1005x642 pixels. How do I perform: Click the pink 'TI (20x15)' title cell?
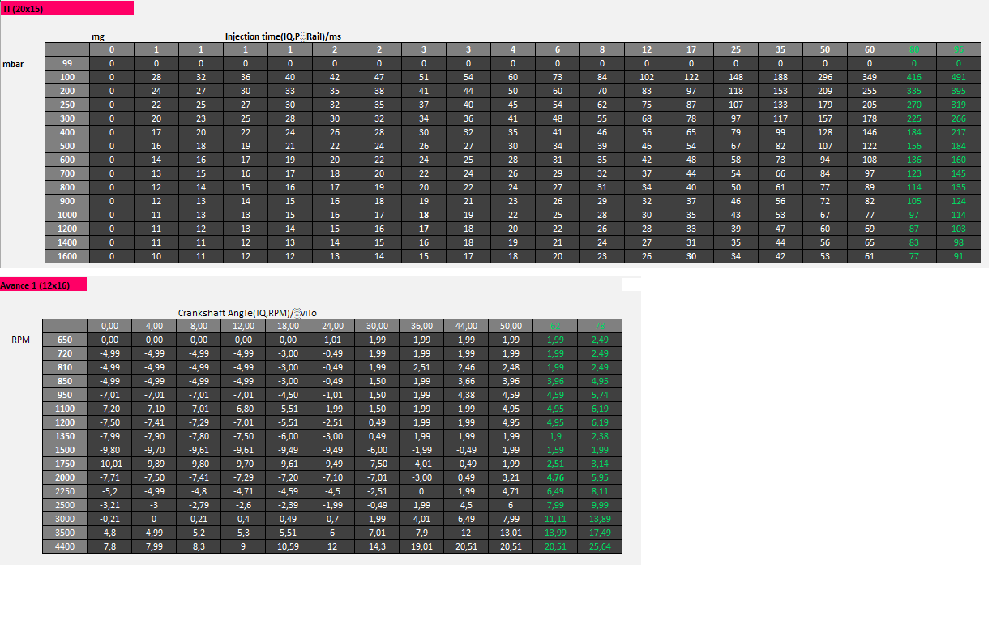(66, 8)
